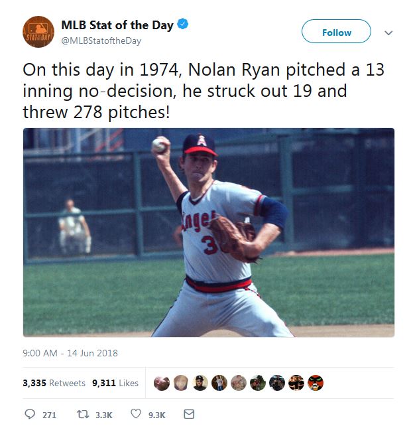411x430 pixels.
Task: Click the fifth liker avatar
Action: (x=239, y=383)
